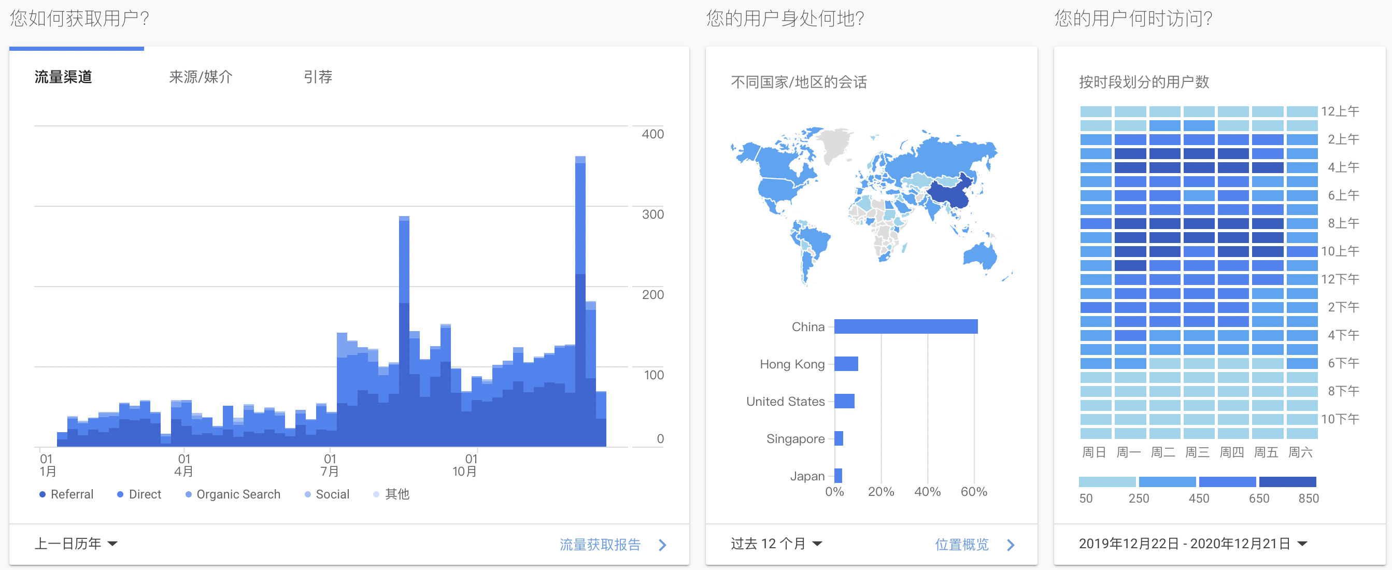
Task: Click the Organic Search legend dot
Action: [x=188, y=494]
